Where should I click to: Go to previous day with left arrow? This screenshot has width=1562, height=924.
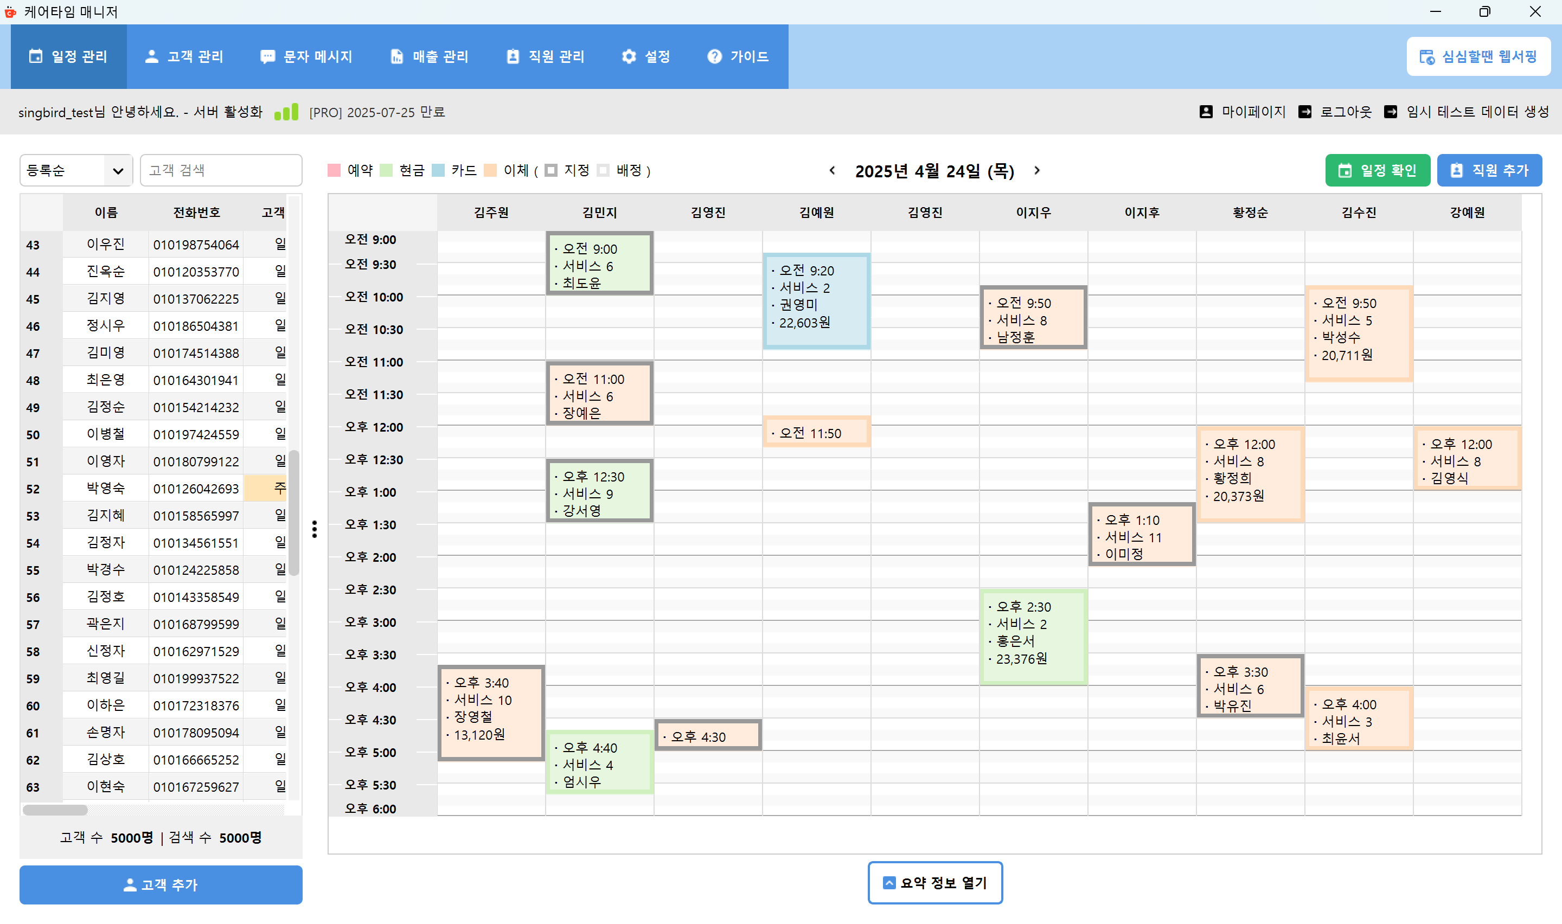click(x=833, y=171)
